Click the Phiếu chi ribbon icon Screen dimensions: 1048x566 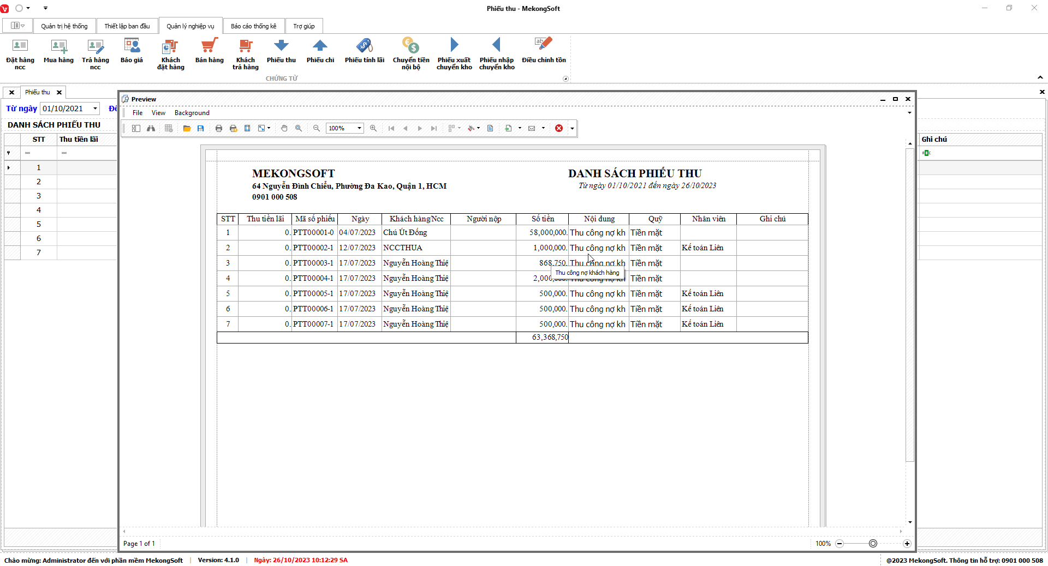tap(320, 51)
